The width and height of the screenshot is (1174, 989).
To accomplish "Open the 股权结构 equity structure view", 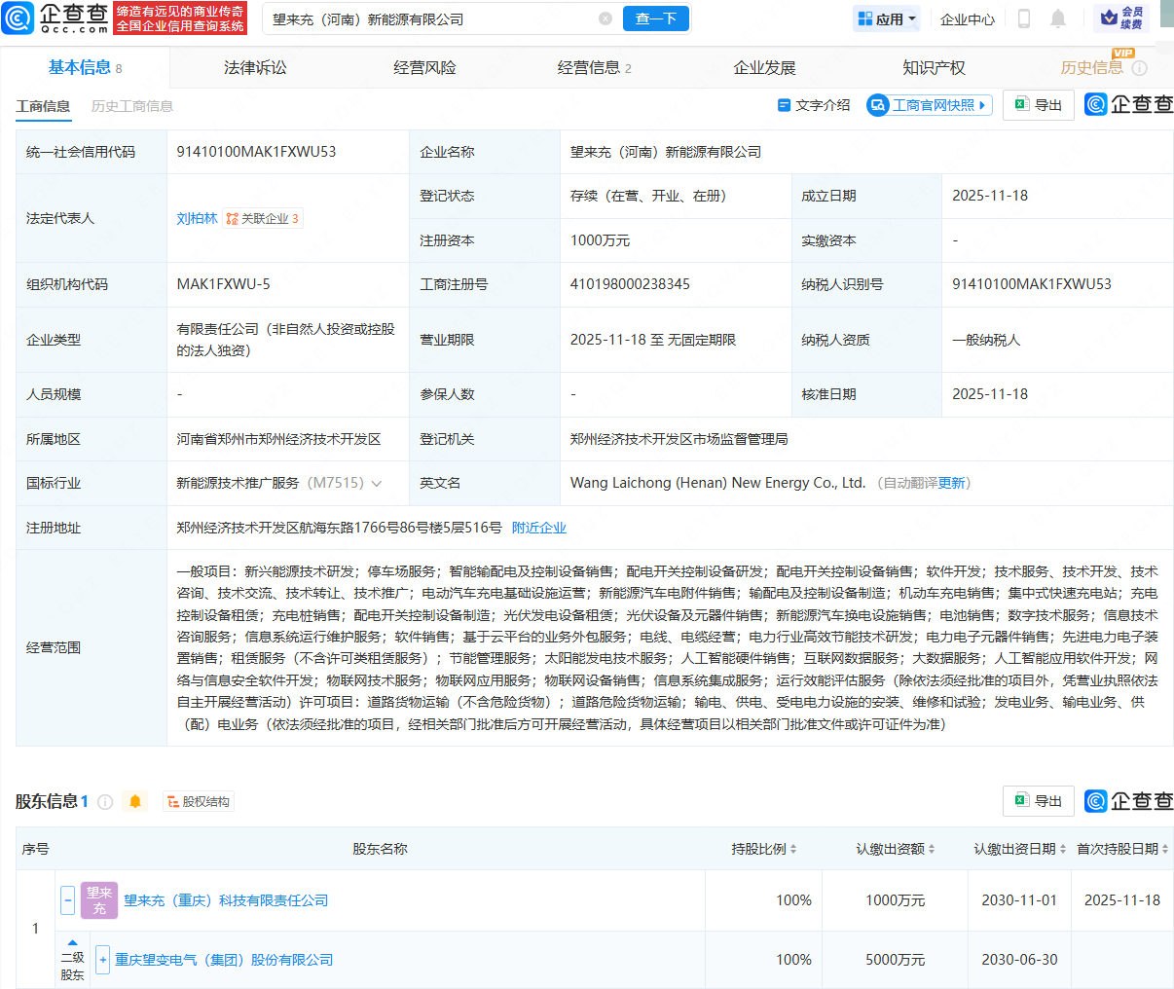I will [x=199, y=802].
